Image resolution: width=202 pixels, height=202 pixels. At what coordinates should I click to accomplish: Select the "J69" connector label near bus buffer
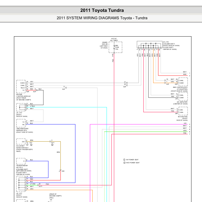[x=176, y=114]
